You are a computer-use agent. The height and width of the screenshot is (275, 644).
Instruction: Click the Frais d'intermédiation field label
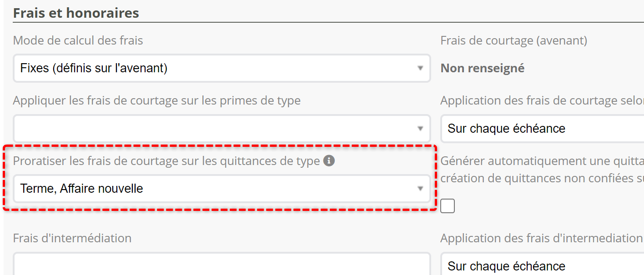(x=72, y=238)
